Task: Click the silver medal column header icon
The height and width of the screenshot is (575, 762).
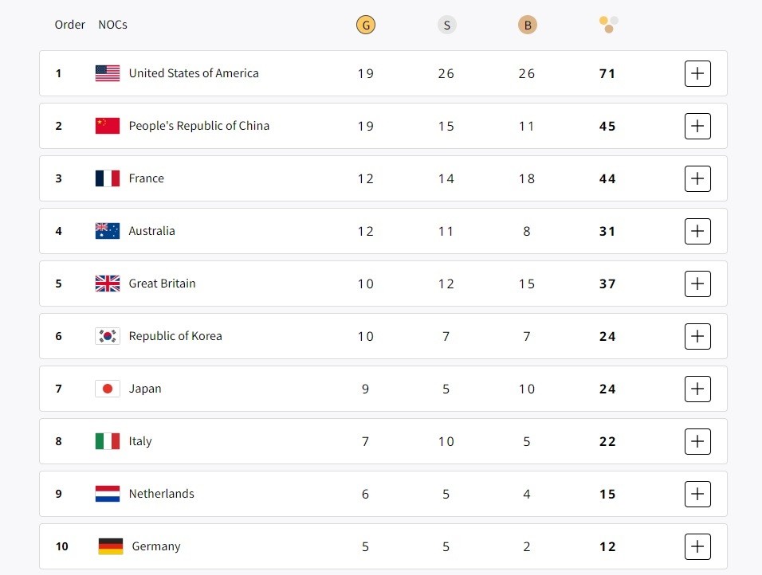Action: 447,25
